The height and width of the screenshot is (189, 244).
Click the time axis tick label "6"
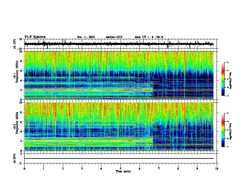pyautogui.click(x=140, y=169)
